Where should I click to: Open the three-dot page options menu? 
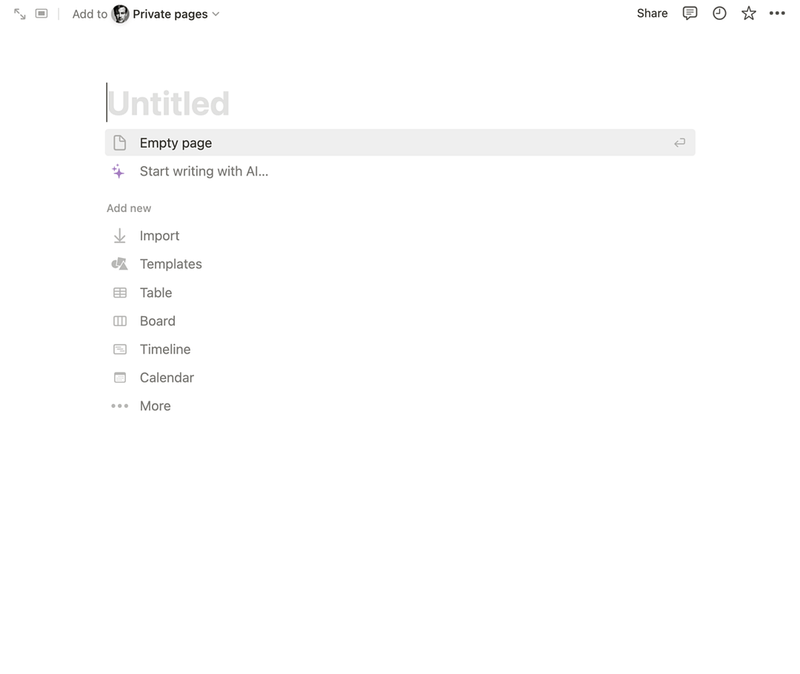[x=777, y=13]
